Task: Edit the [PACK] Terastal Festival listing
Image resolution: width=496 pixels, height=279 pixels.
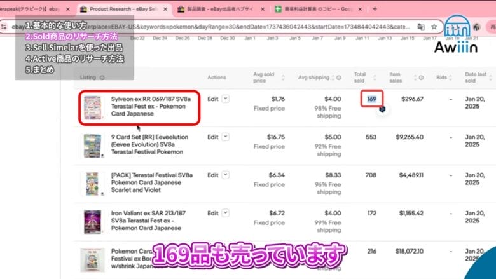Action: (213, 175)
